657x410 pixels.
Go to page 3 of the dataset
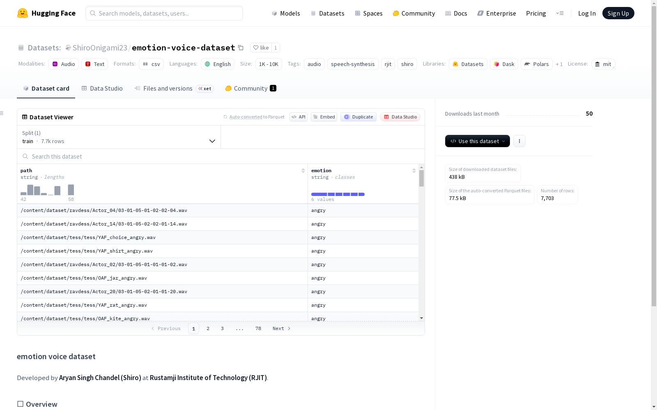tap(223, 328)
